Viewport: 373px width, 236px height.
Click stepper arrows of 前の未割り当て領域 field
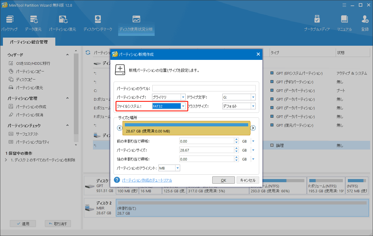pos(236,141)
